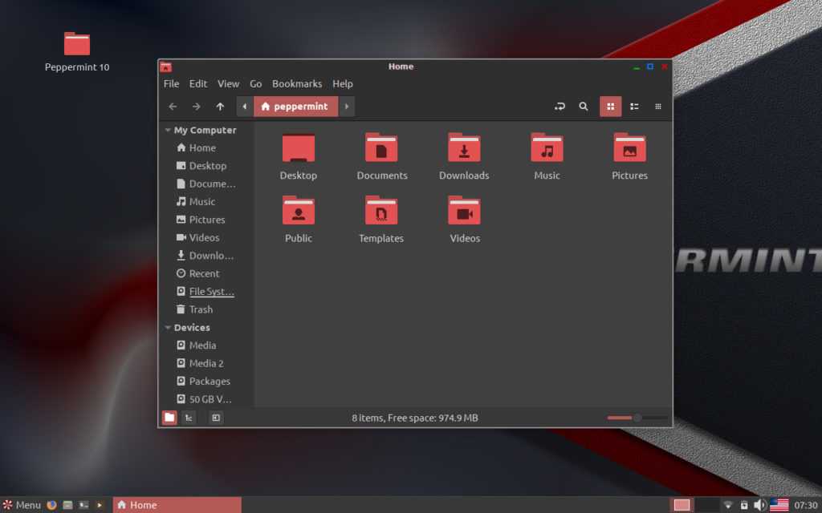Collapse the Devices section
This screenshot has width=822, height=513.
pyautogui.click(x=168, y=328)
